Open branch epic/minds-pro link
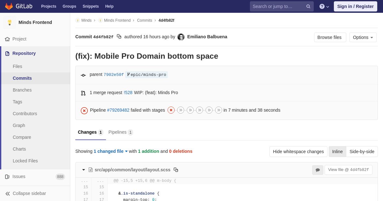Screen dimensions: 383x201 pos(146,75)
